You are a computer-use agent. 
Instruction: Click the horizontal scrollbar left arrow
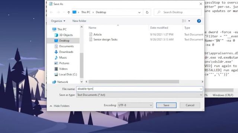[x=87, y=82]
